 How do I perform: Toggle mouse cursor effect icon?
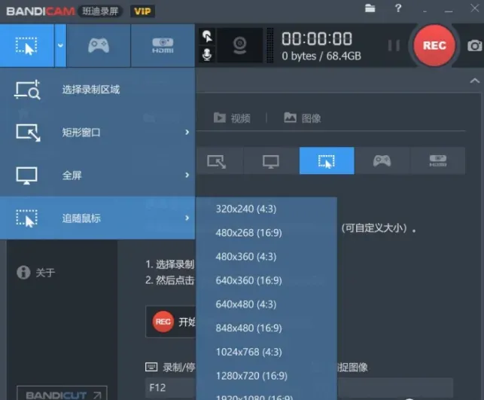(x=207, y=36)
